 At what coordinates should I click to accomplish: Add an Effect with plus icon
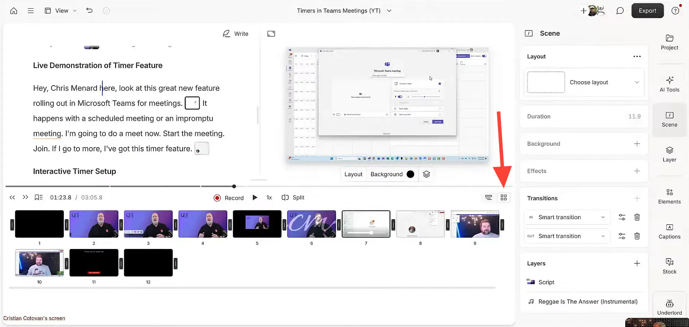637,171
